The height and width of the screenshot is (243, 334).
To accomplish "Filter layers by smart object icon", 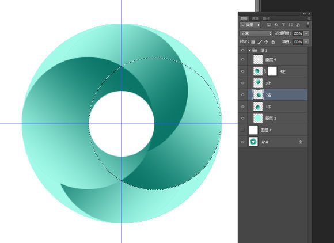I will pos(298,25).
